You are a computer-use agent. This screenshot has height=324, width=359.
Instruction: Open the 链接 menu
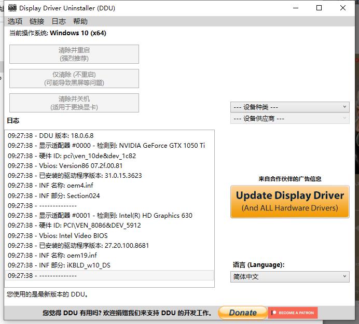click(37, 21)
